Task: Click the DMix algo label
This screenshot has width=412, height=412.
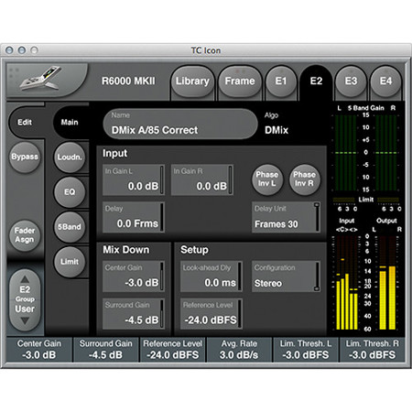Action: (x=276, y=130)
